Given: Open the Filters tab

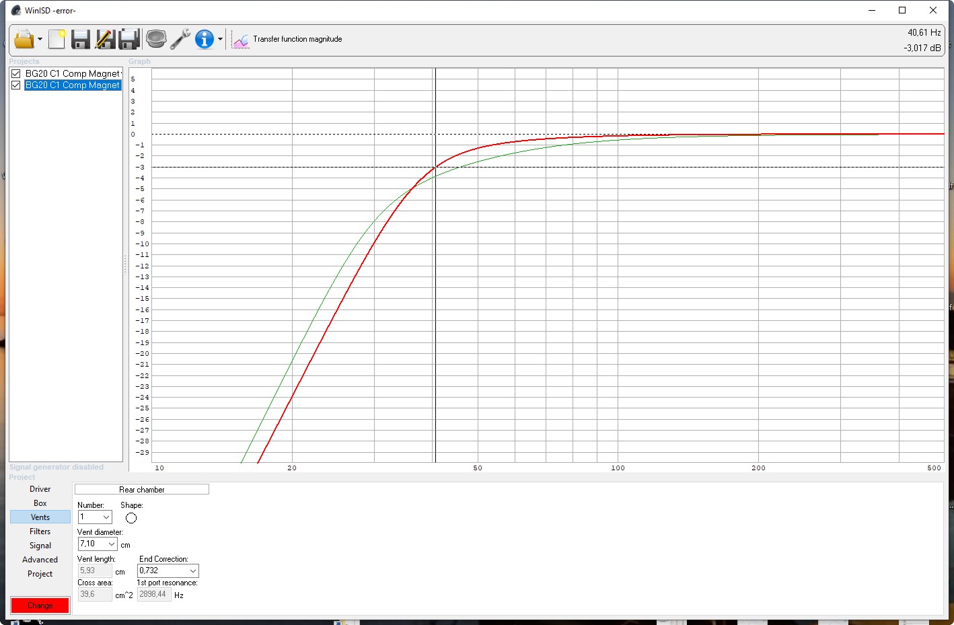Looking at the screenshot, I should point(40,531).
